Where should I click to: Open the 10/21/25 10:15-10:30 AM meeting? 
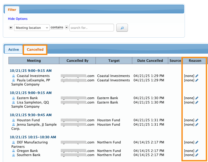click(33, 137)
